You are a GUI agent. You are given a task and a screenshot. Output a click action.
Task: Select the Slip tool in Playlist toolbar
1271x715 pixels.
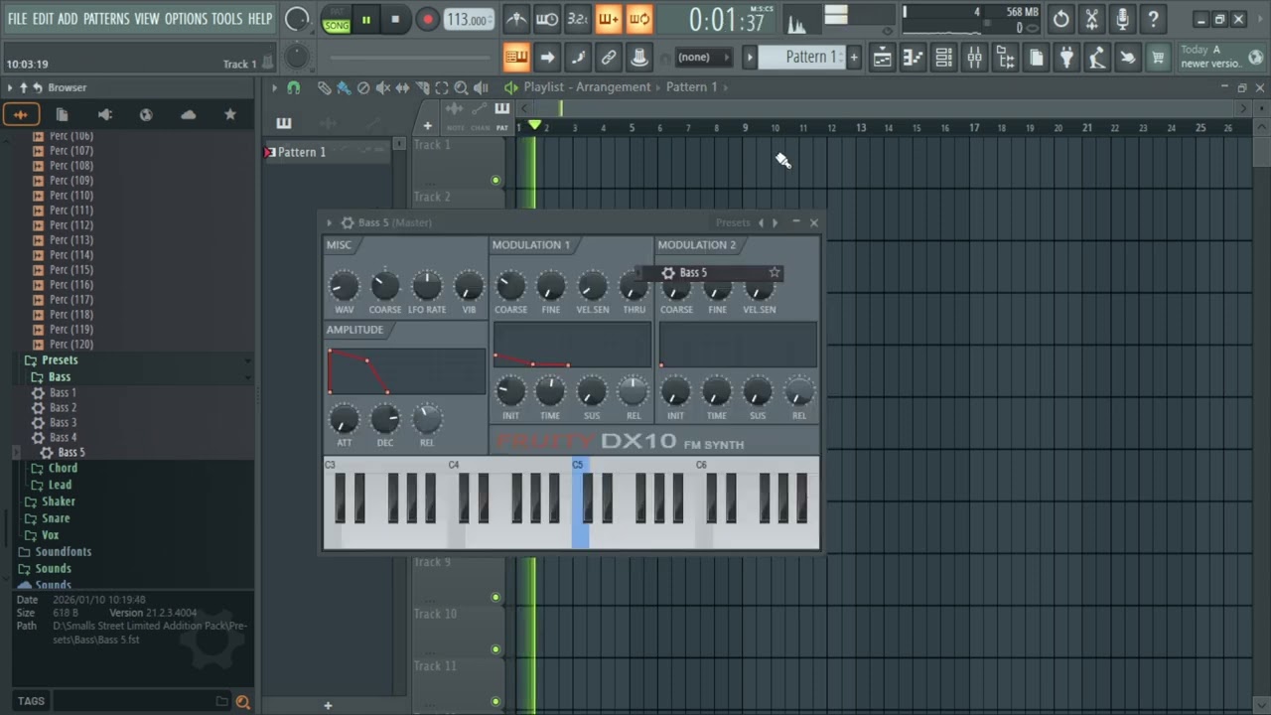pos(402,87)
